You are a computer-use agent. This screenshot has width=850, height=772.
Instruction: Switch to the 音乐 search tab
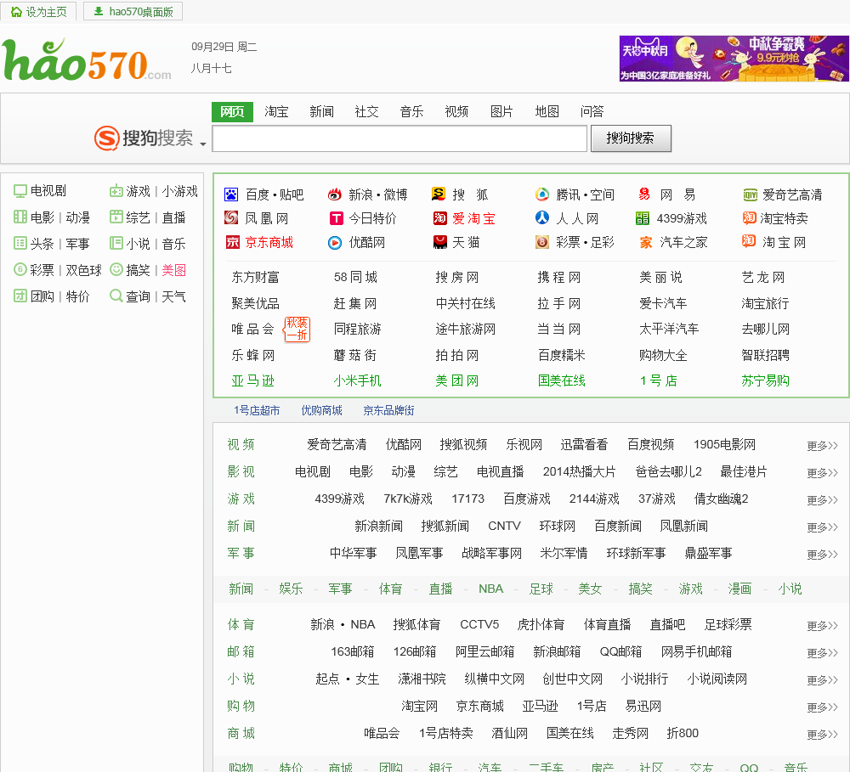pos(411,111)
